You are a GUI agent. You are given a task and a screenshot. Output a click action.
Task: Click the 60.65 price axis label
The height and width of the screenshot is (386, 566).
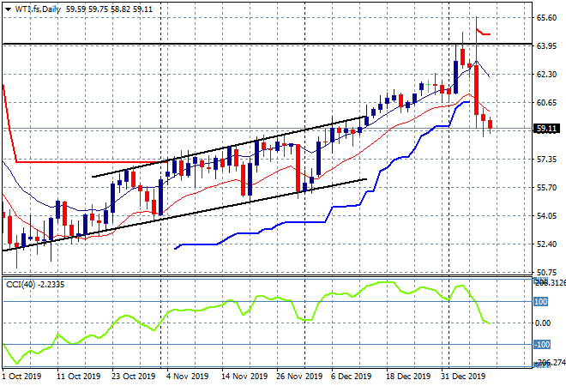point(546,103)
